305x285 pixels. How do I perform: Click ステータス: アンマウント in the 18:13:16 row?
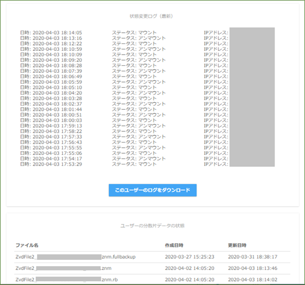[139, 38]
